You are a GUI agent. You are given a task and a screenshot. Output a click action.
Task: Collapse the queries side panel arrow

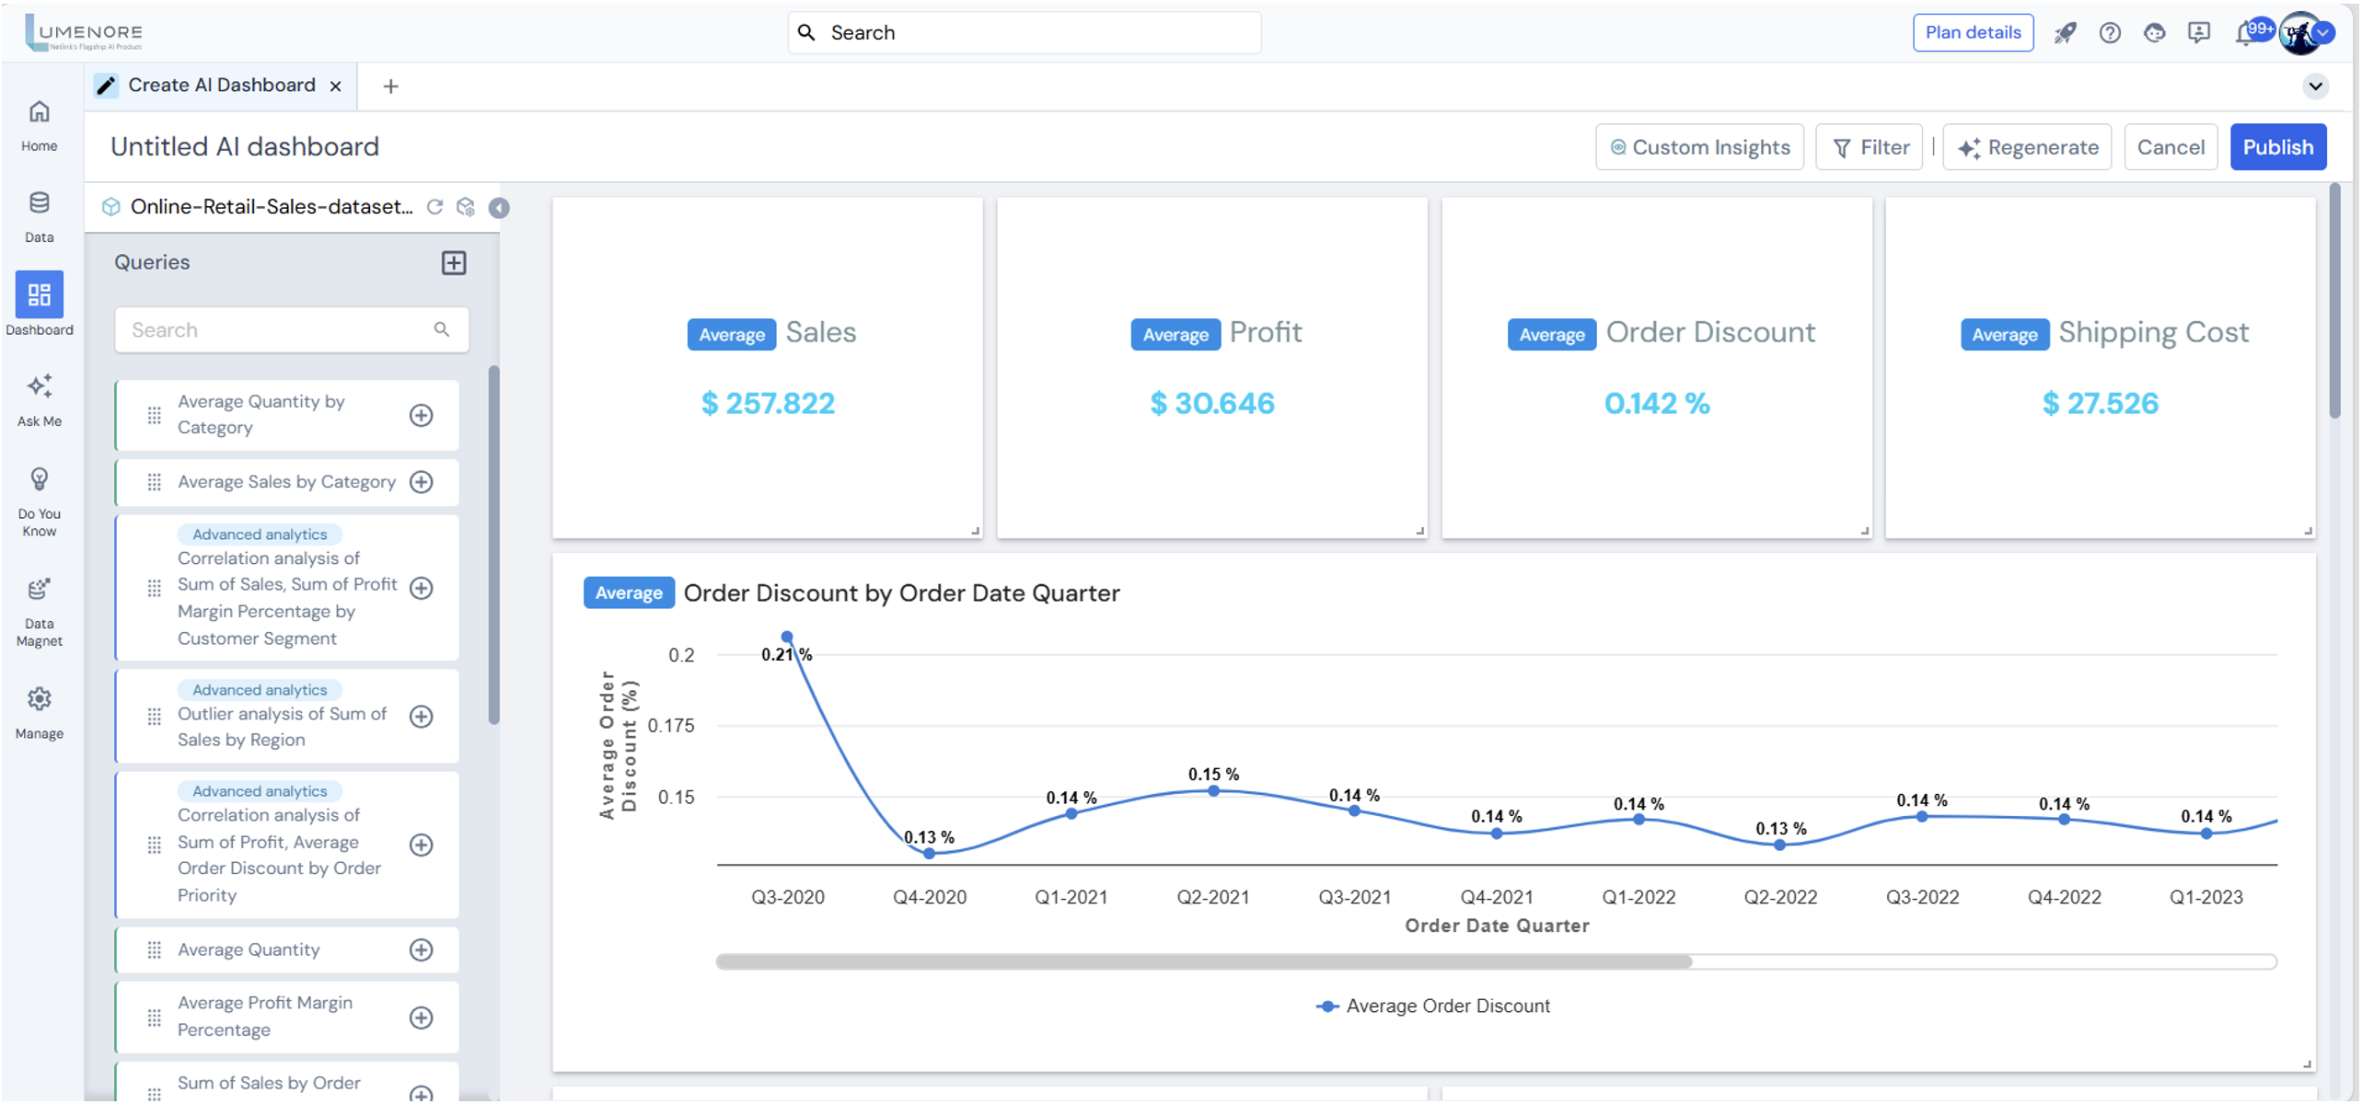click(x=499, y=208)
